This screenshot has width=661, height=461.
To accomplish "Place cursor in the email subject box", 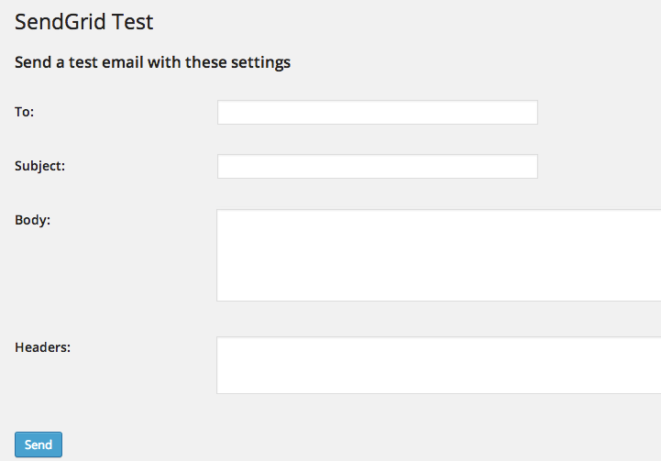I will (x=377, y=167).
